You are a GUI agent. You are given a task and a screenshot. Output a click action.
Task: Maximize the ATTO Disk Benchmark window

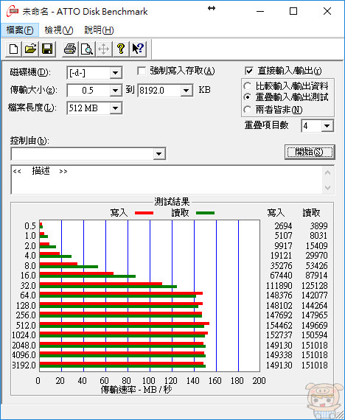point(293,12)
